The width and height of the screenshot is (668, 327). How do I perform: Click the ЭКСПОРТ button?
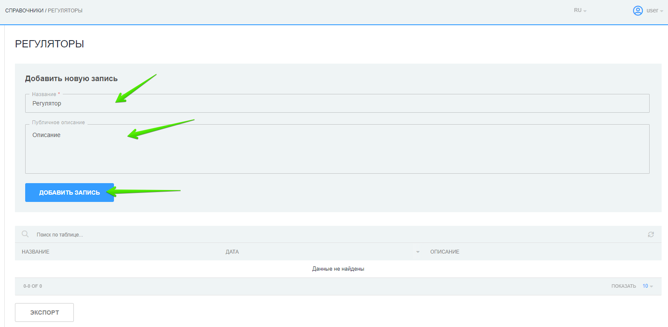click(44, 312)
